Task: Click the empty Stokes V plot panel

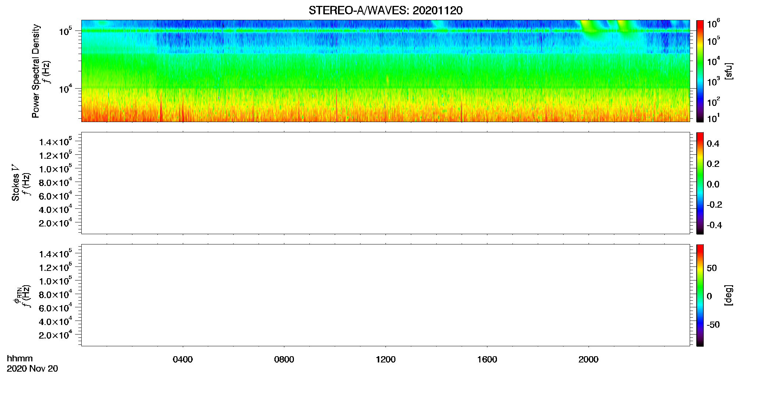Action: tap(385, 183)
